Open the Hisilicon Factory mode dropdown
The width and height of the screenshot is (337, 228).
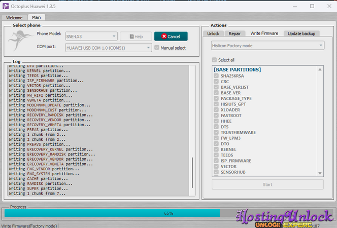[267, 46]
